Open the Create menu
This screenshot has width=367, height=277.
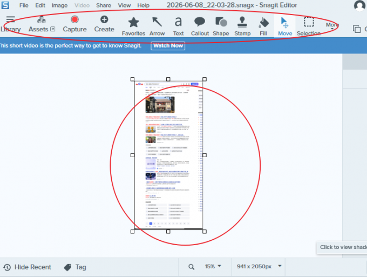point(104,24)
